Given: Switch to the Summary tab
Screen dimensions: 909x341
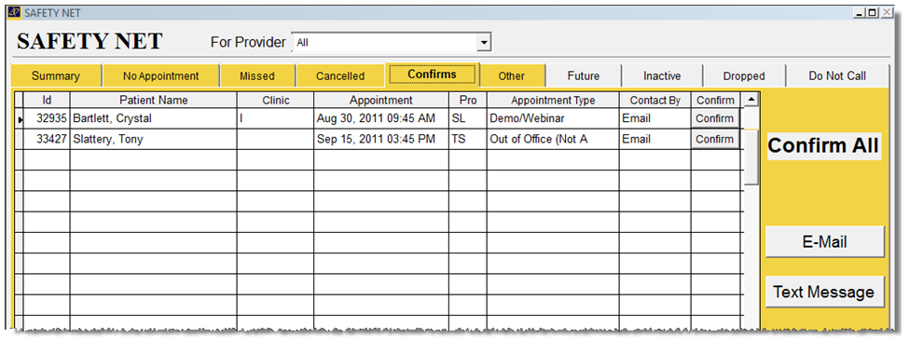Looking at the screenshot, I should pyautogui.click(x=56, y=75).
